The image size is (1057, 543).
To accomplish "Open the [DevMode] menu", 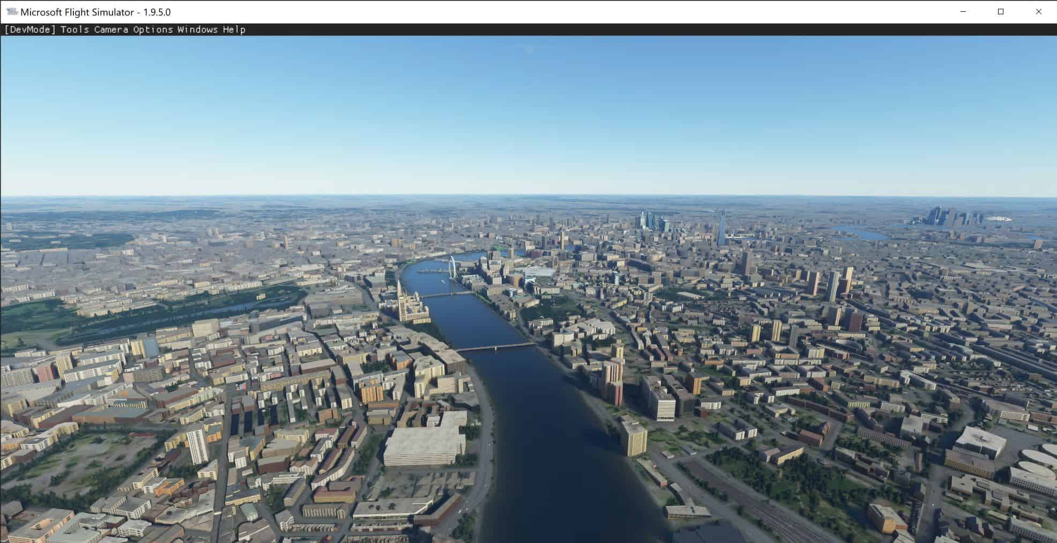I will click(30, 29).
